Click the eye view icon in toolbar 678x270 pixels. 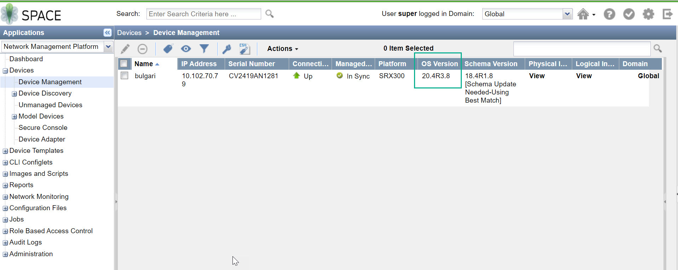[186, 48]
